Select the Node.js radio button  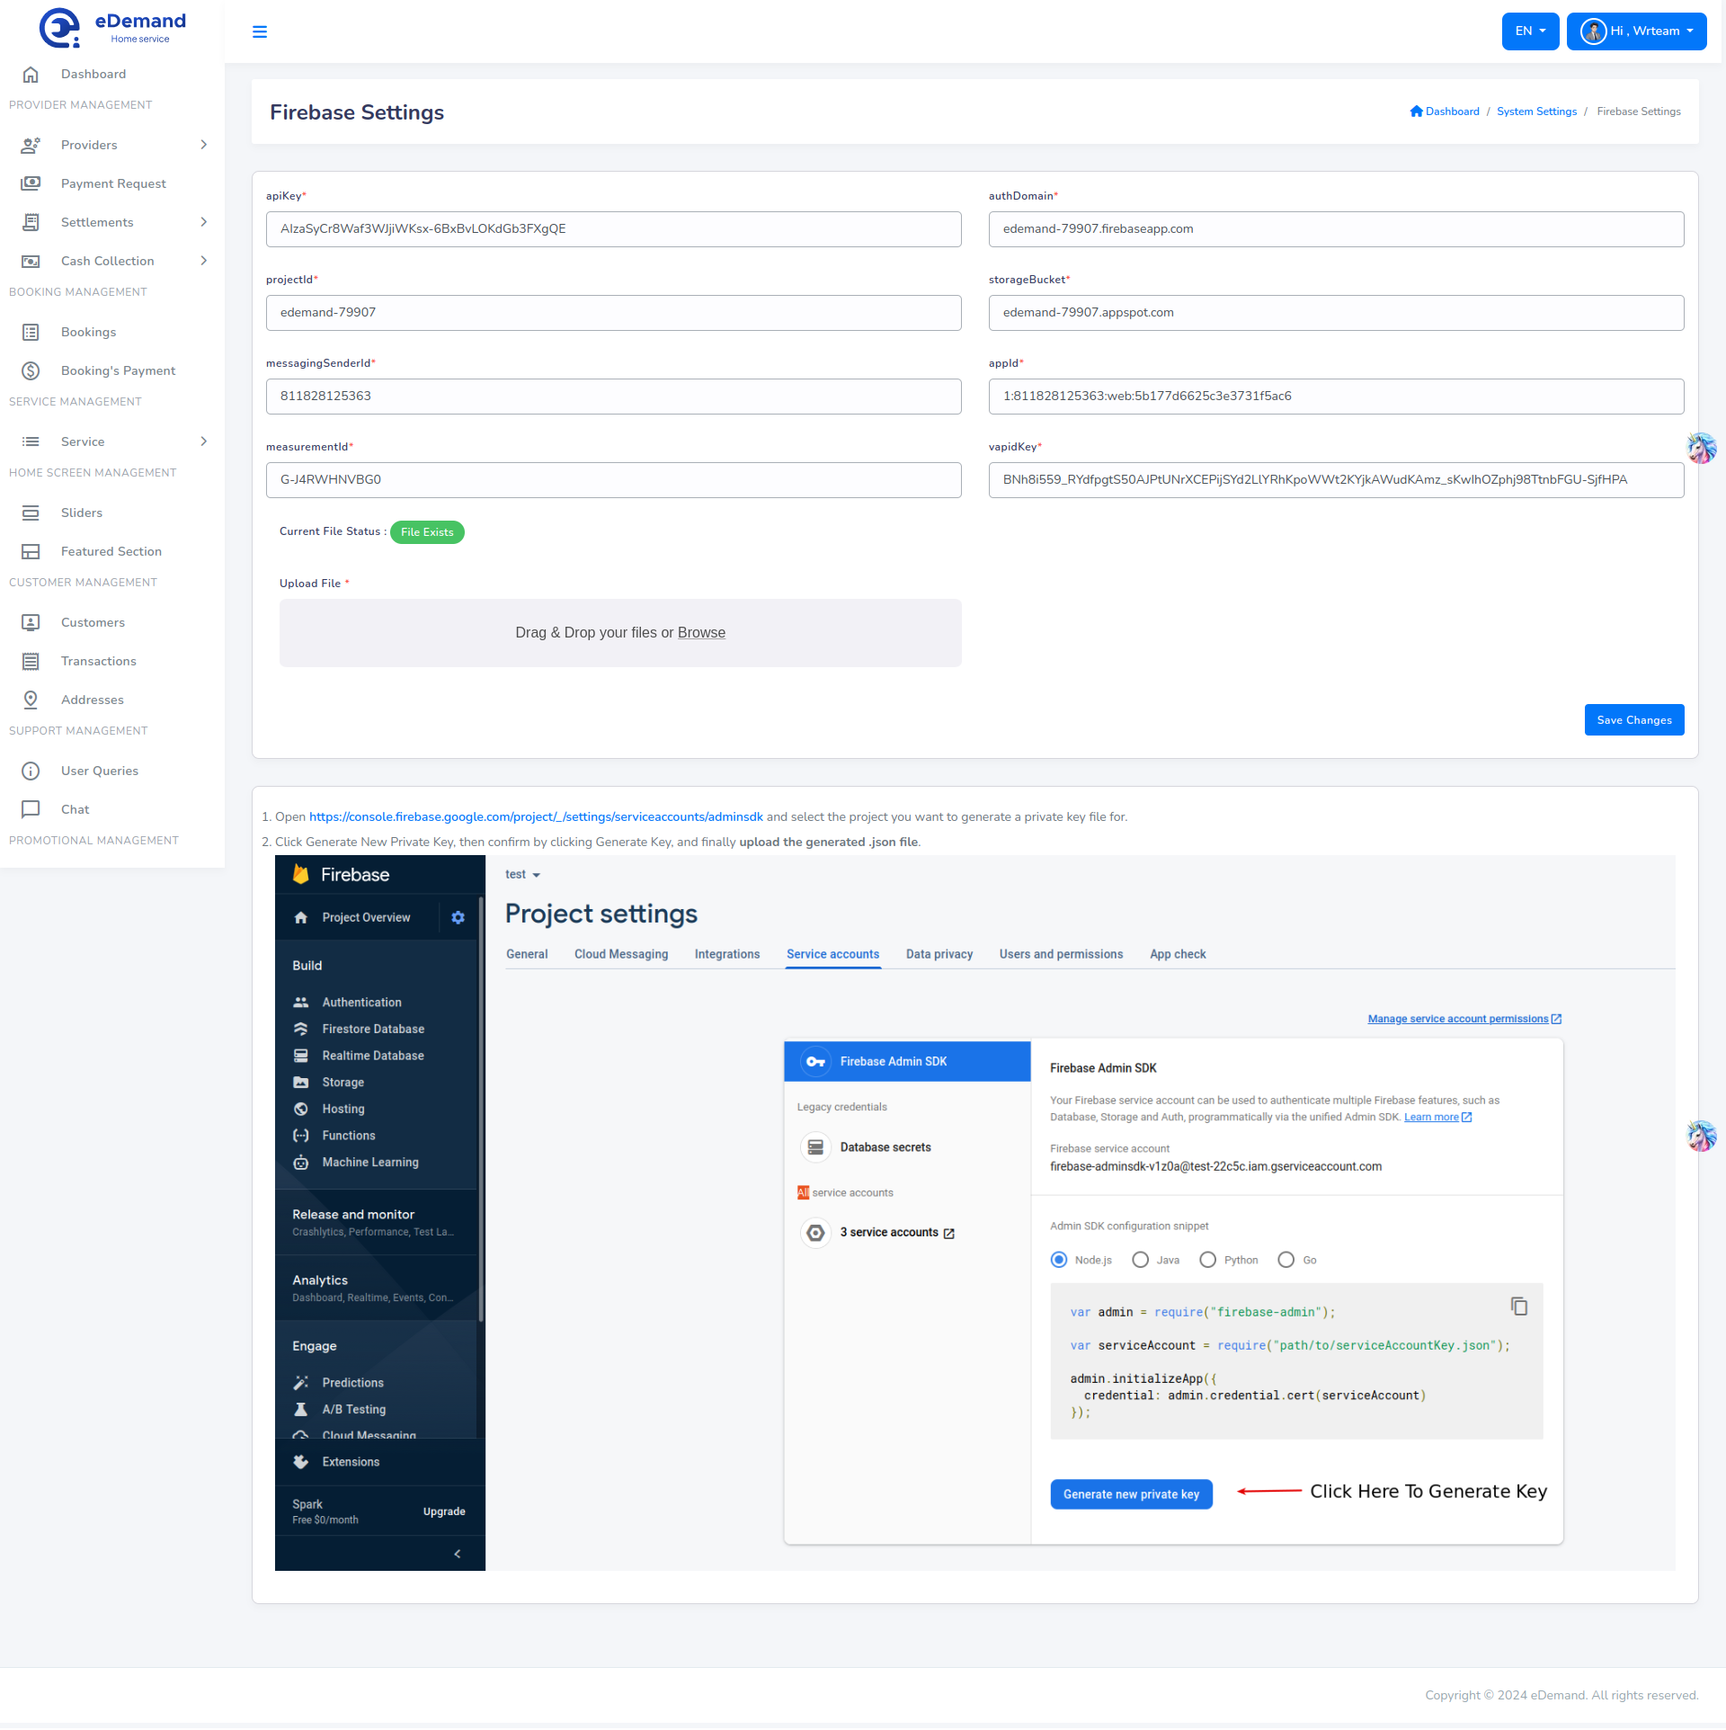[1059, 1261]
